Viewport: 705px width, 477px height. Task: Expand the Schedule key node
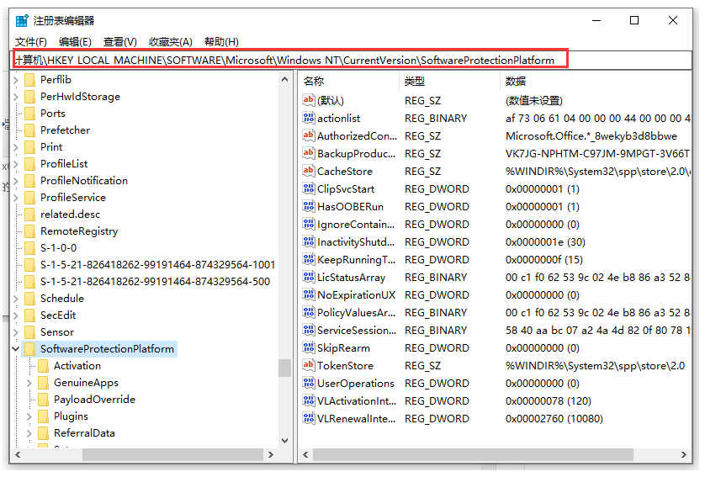pyautogui.click(x=16, y=299)
